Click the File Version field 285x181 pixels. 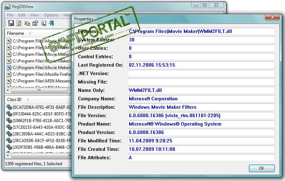click(x=201, y=115)
